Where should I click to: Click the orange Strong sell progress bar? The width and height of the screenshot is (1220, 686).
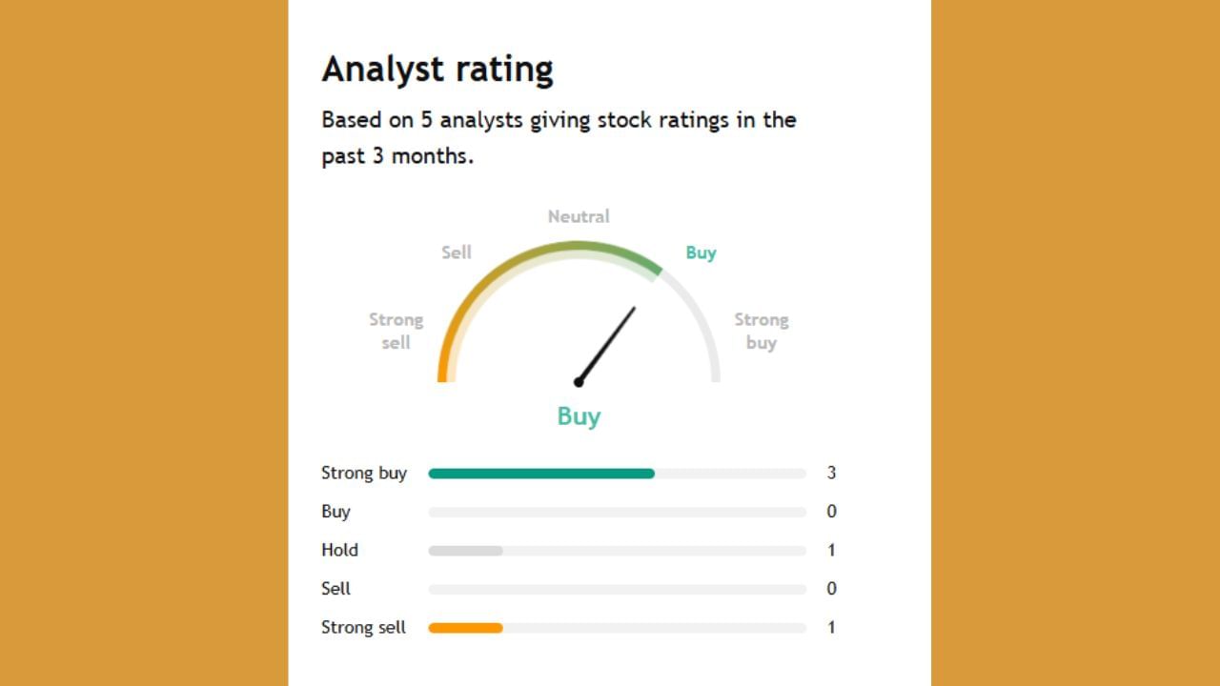click(466, 628)
